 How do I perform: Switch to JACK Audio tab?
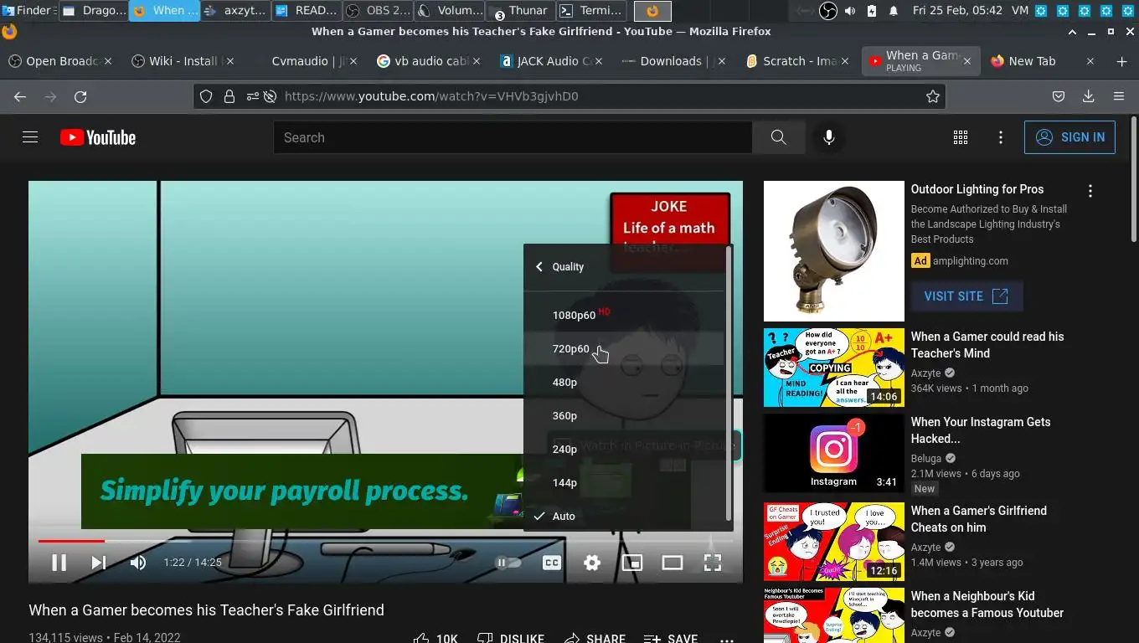point(552,61)
